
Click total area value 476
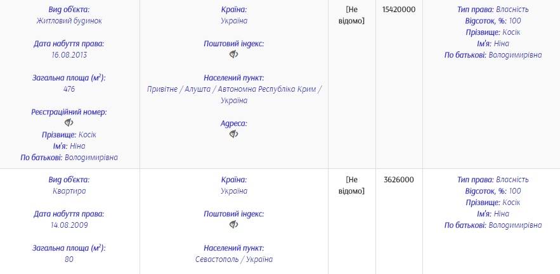(x=69, y=89)
